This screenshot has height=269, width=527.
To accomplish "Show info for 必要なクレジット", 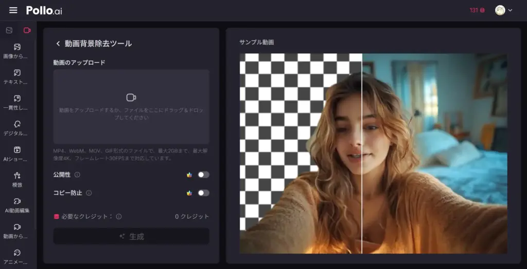I will click(x=119, y=217).
